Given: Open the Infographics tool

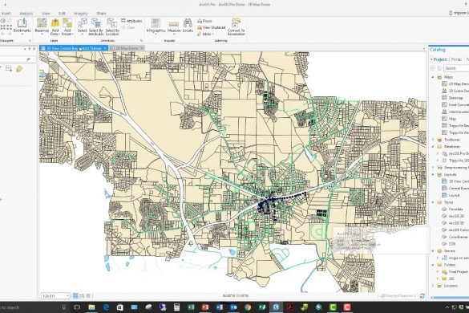Looking at the screenshot, I should (x=156, y=26).
